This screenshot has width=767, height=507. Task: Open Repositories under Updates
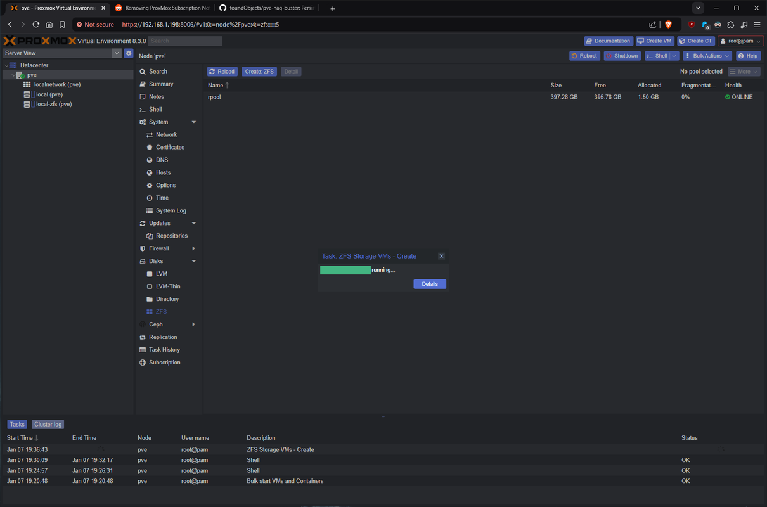coord(171,236)
